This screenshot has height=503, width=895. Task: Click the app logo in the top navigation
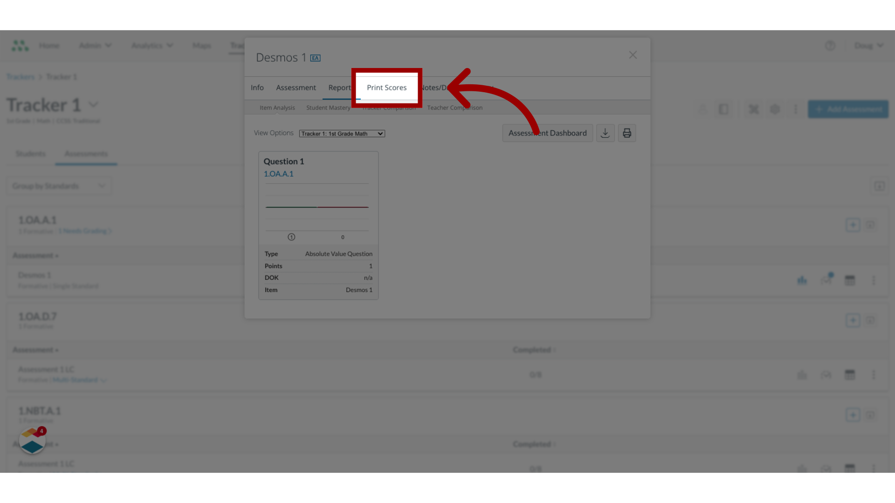[20, 45]
